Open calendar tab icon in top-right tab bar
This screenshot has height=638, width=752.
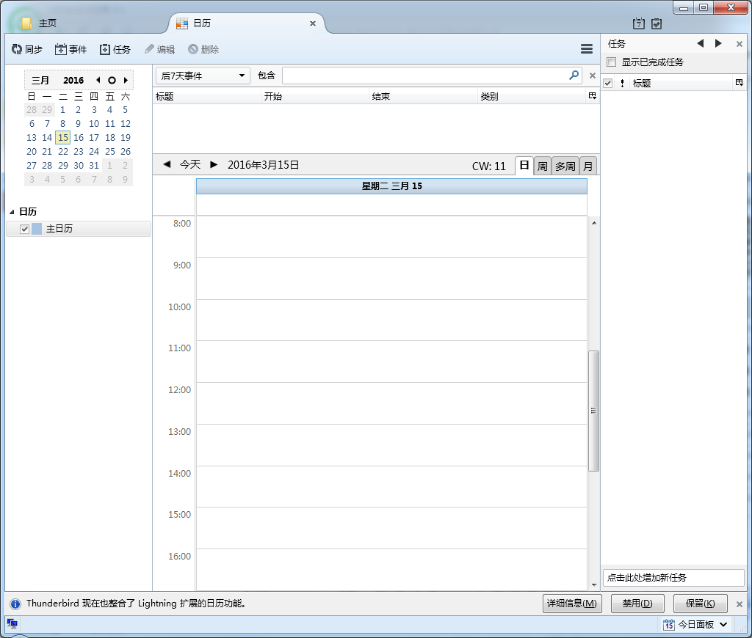click(x=638, y=23)
